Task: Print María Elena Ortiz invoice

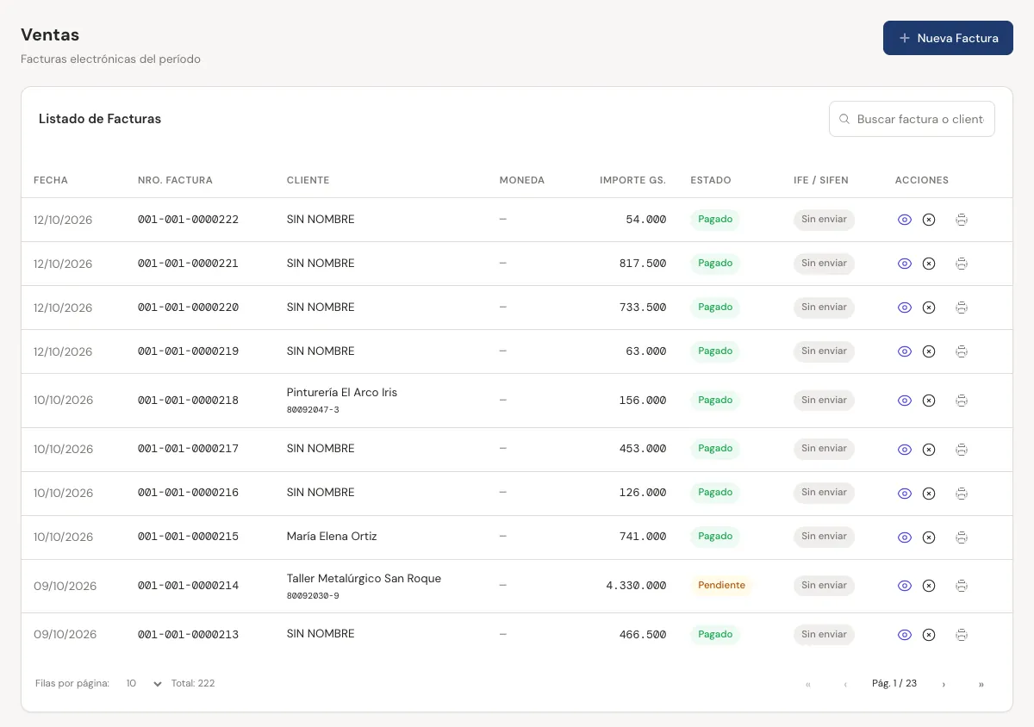Action: tap(962, 537)
